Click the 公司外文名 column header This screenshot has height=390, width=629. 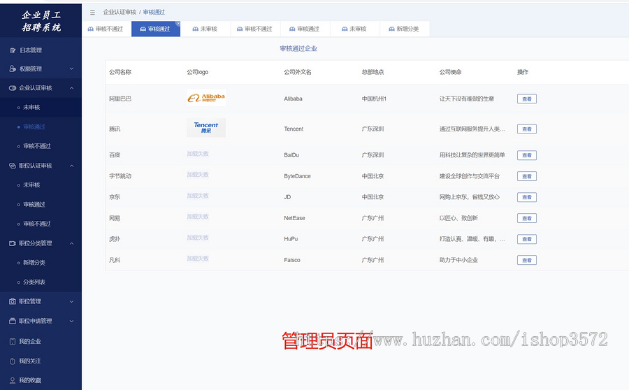(x=298, y=72)
